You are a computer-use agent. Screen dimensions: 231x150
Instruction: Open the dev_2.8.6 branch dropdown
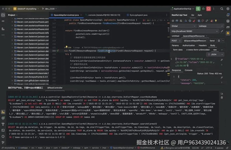49,9
